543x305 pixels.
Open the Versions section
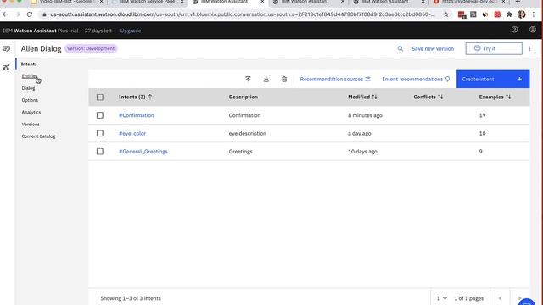pyautogui.click(x=31, y=125)
